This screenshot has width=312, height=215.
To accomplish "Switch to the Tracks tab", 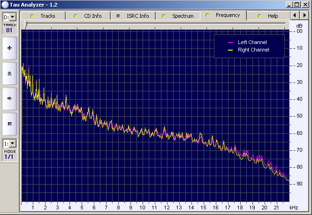I will (x=43, y=16).
